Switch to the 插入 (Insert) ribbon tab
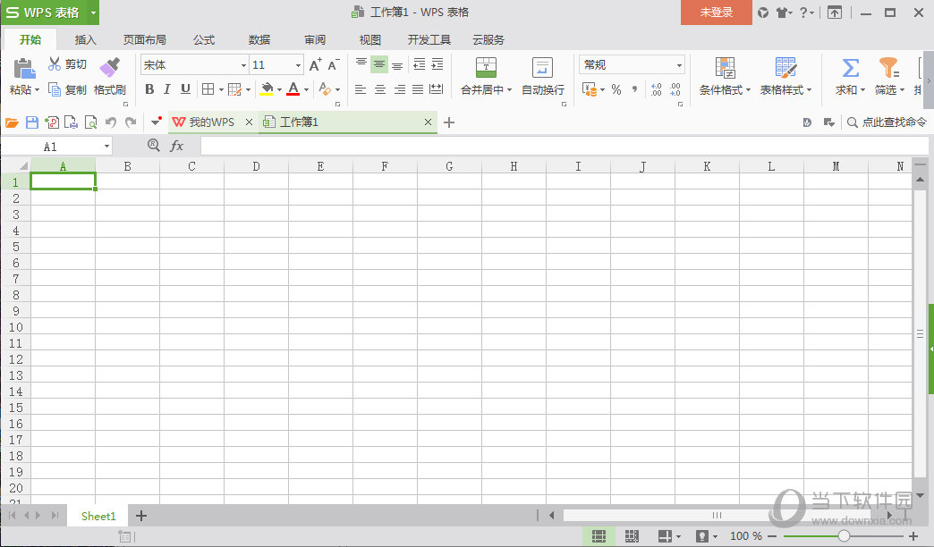This screenshot has height=547, width=934. pos(86,40)
